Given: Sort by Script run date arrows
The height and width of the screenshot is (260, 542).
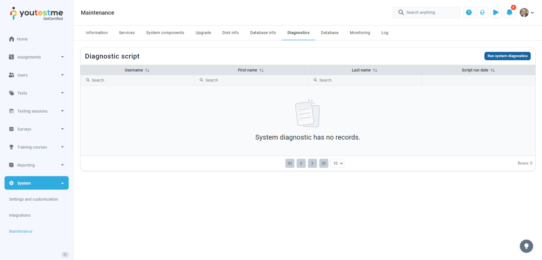Looking at the screenshot, I should point(493,70).
